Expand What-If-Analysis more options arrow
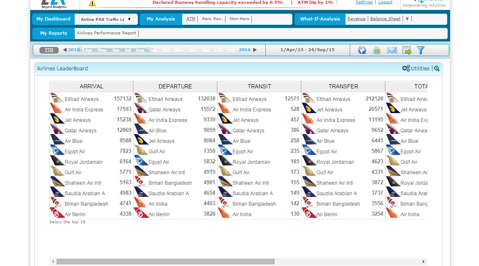The width and height of the screenshot is (479, 266). coord(407,19)
